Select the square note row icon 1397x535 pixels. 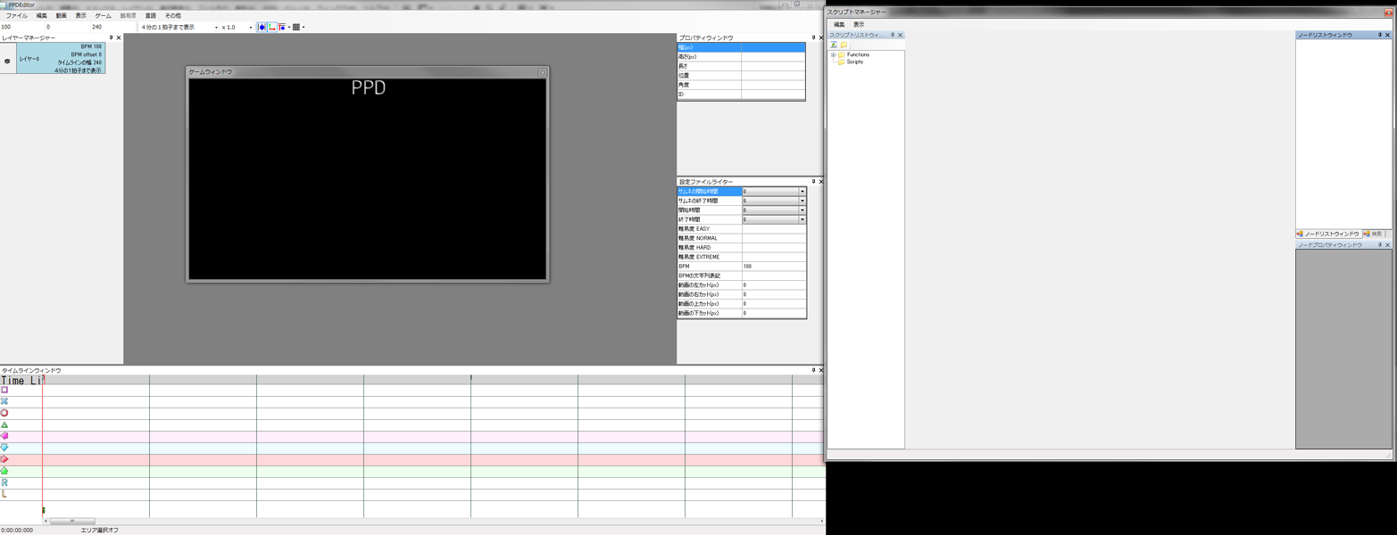tap(4, 390)
